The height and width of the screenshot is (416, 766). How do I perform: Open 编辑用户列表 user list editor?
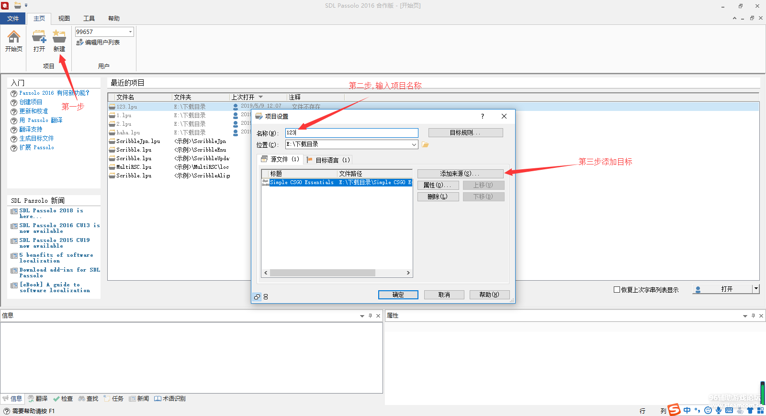point(98,43)
